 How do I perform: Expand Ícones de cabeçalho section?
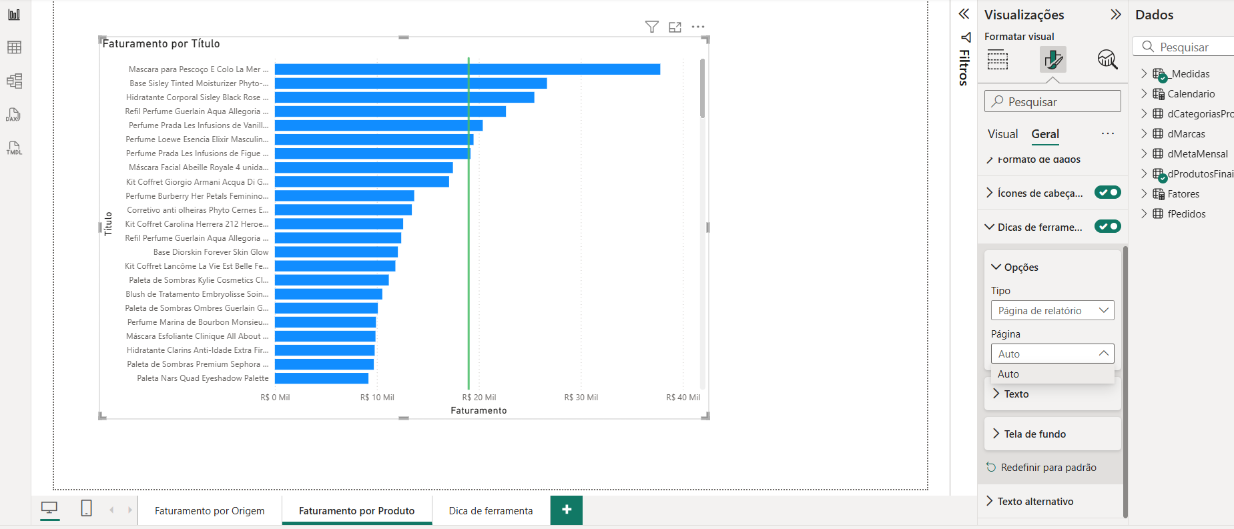click(990, 193)
